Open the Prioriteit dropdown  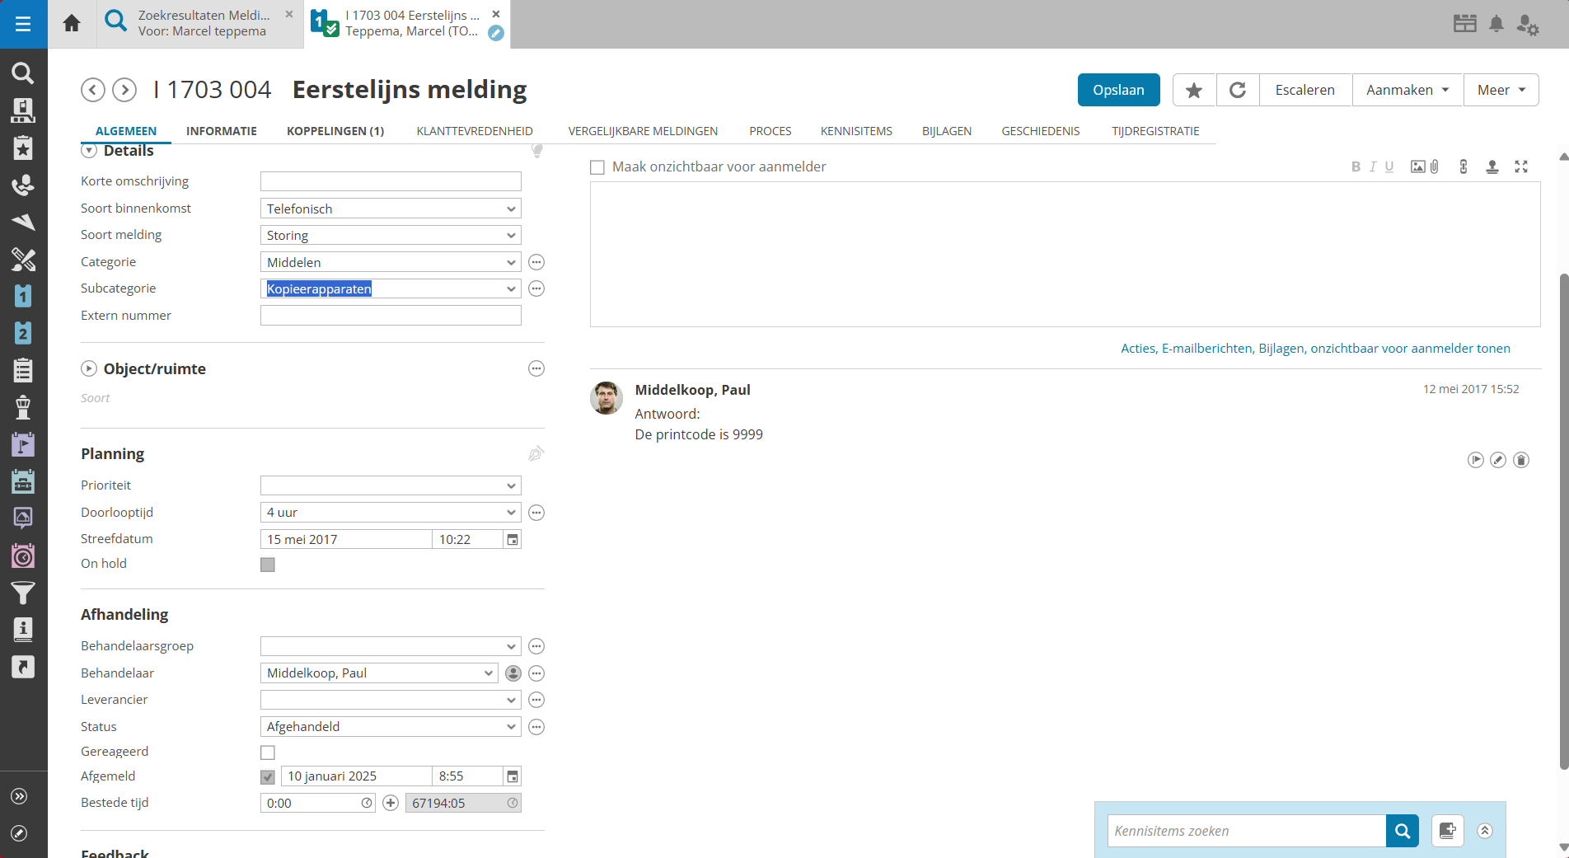pyautogui.click(x=390, y=485)
